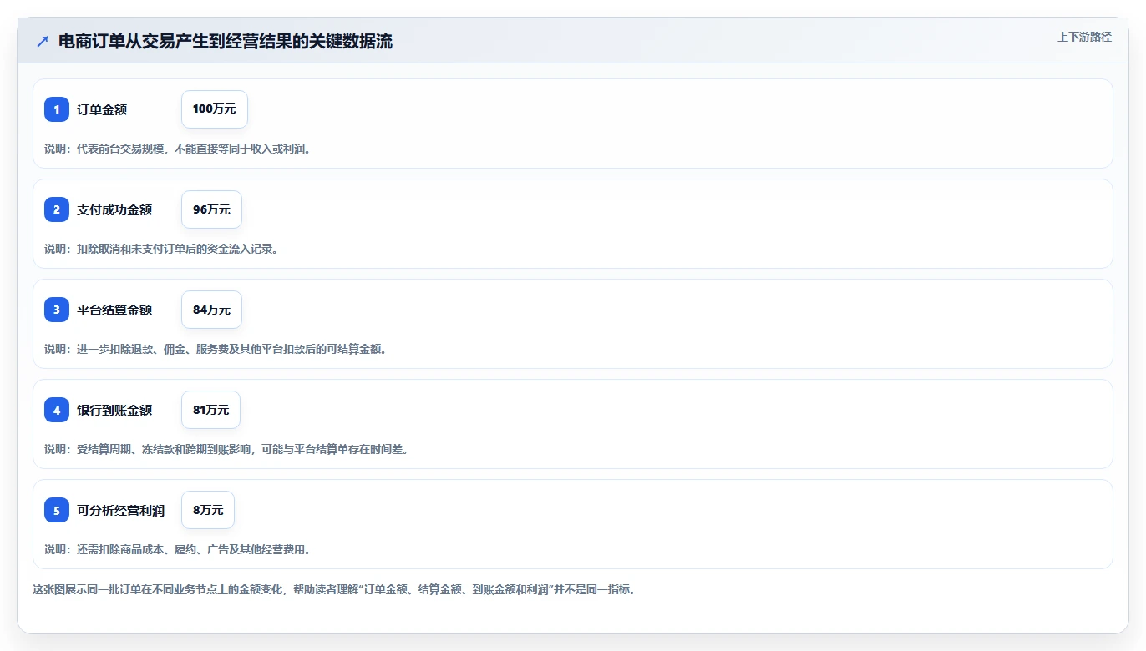Click the step 2 number badge
The width and height of the screenshot is (1146, 651).
(57, 209)
